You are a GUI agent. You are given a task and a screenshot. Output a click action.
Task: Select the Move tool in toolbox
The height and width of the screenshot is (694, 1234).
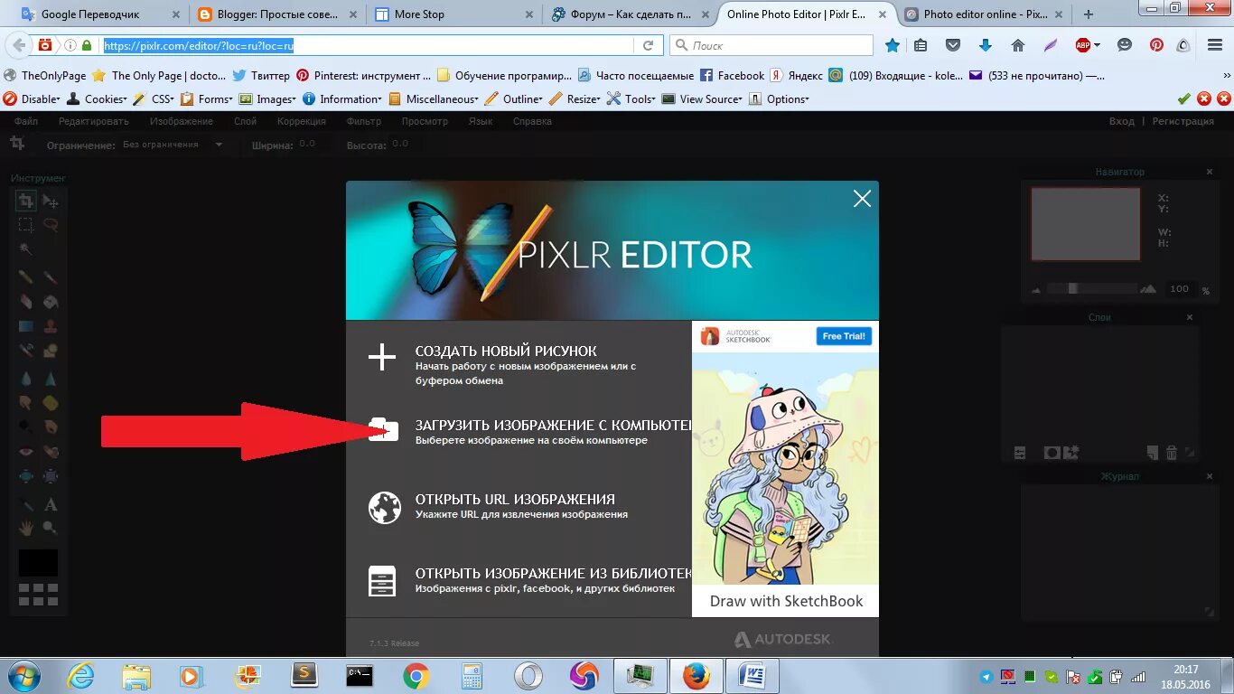[51, 202]
